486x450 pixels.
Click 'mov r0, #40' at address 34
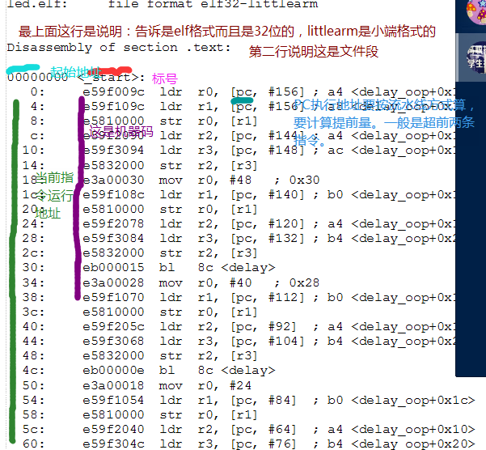(205, 282)
